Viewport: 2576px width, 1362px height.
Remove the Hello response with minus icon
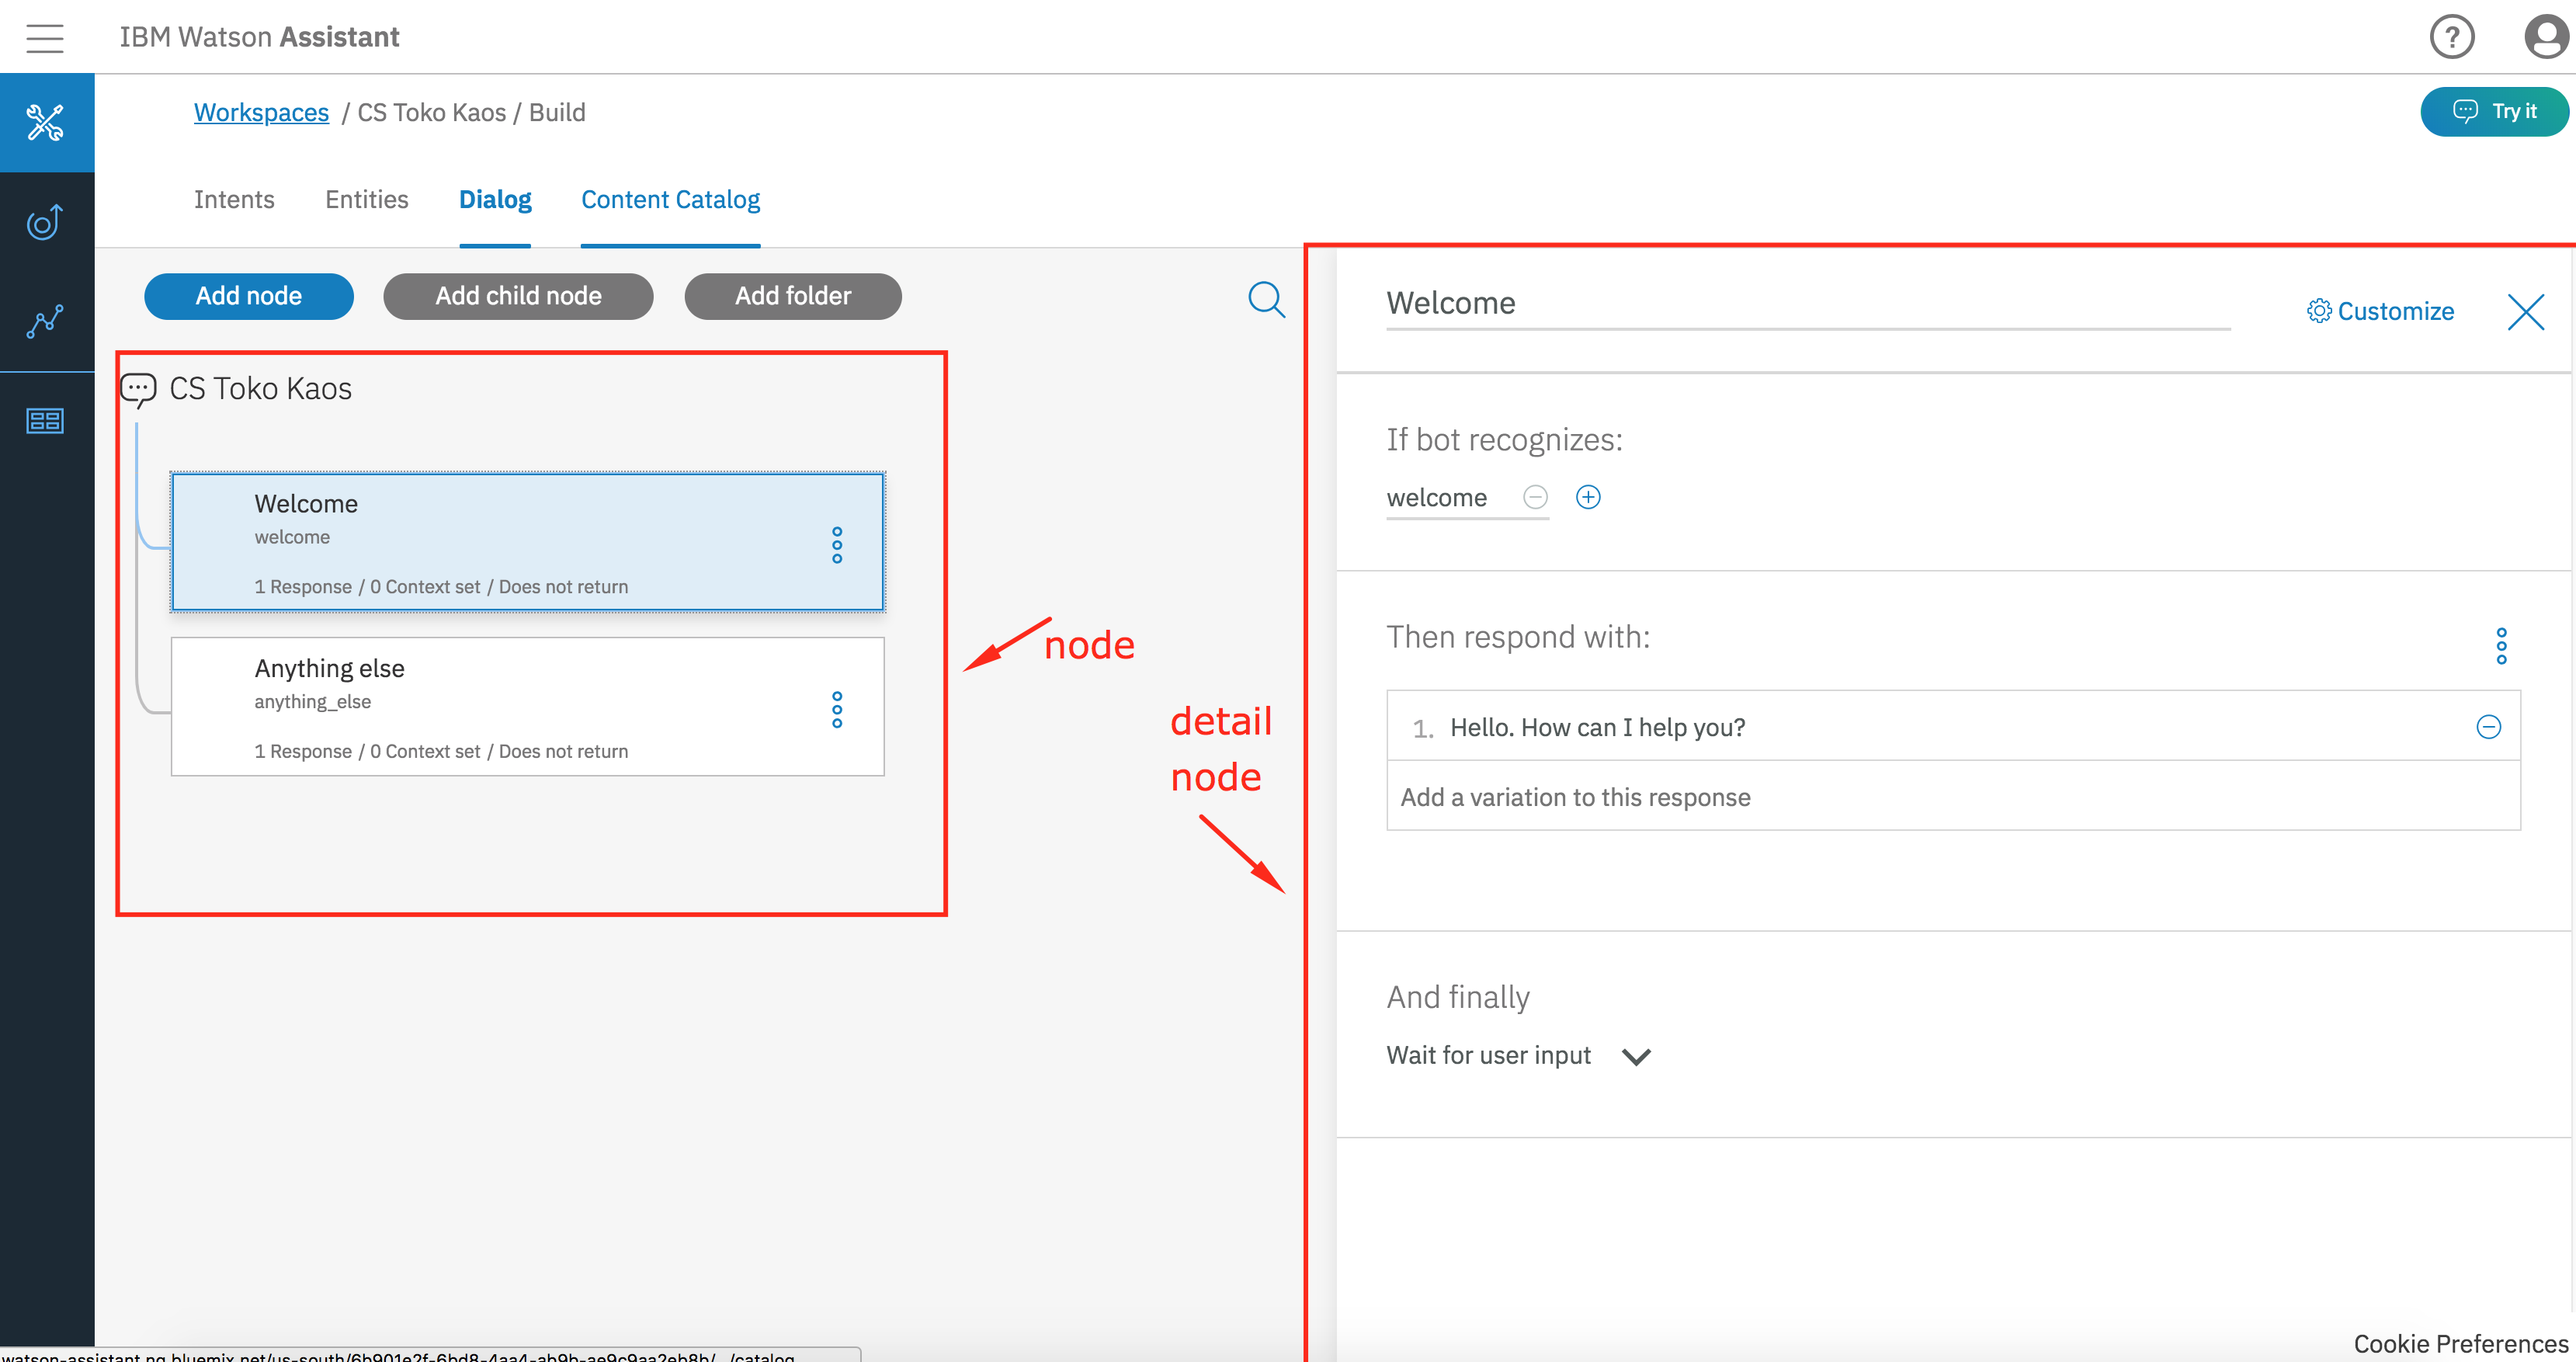(x=2488, y=727)
